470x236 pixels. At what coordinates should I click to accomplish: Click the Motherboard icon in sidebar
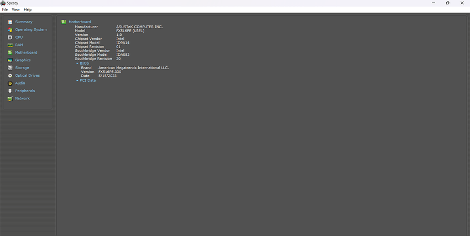[10, 53]
